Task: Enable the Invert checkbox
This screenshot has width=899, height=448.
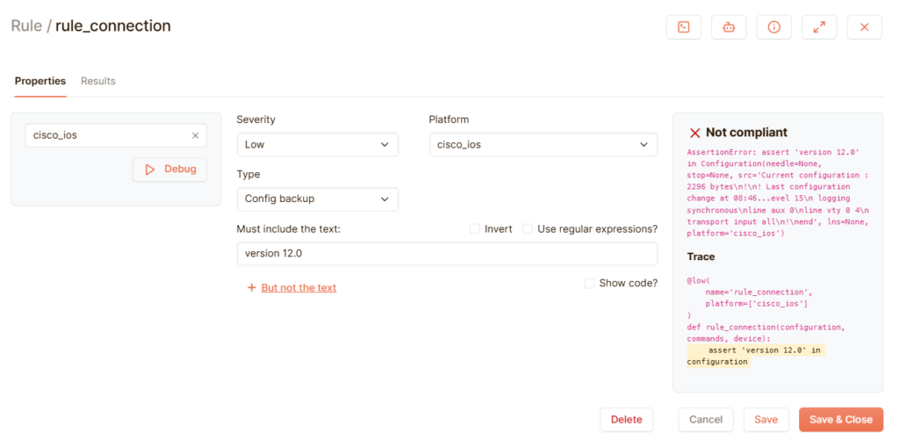Action: coord(475,229)
